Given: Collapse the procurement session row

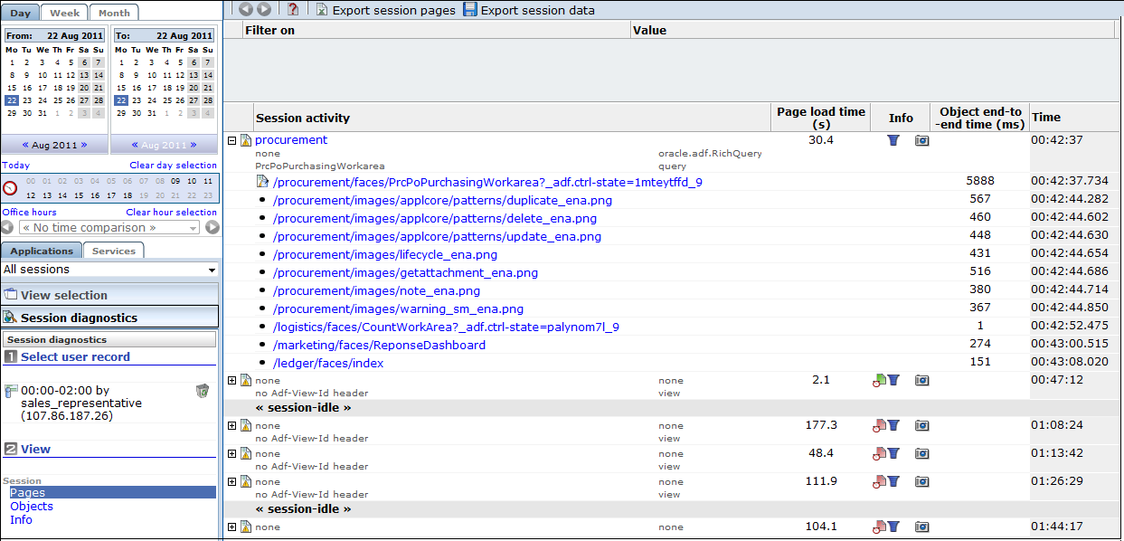Looking at the screenshot, I should point(231,140).
